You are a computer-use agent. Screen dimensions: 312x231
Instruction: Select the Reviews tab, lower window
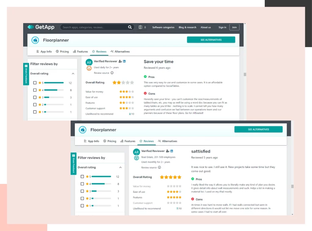(147, 141)
